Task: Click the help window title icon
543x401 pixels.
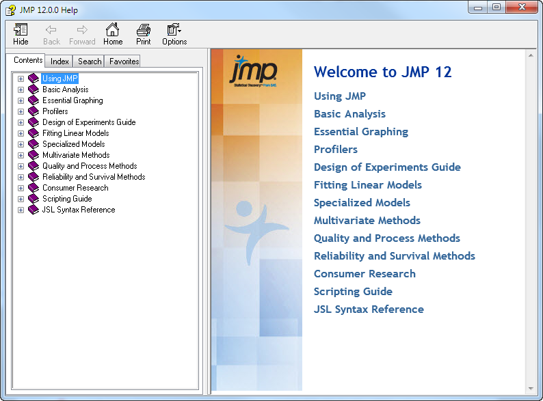Action: (x=11, y=10)
